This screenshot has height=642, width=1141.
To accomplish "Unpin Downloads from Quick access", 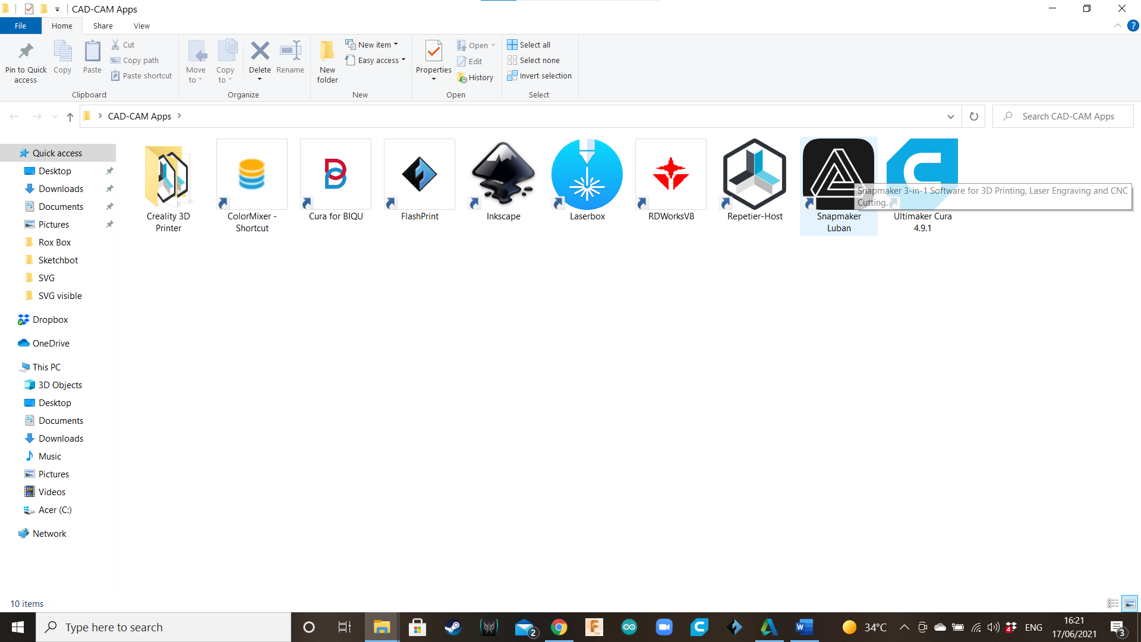I will 109,189.
